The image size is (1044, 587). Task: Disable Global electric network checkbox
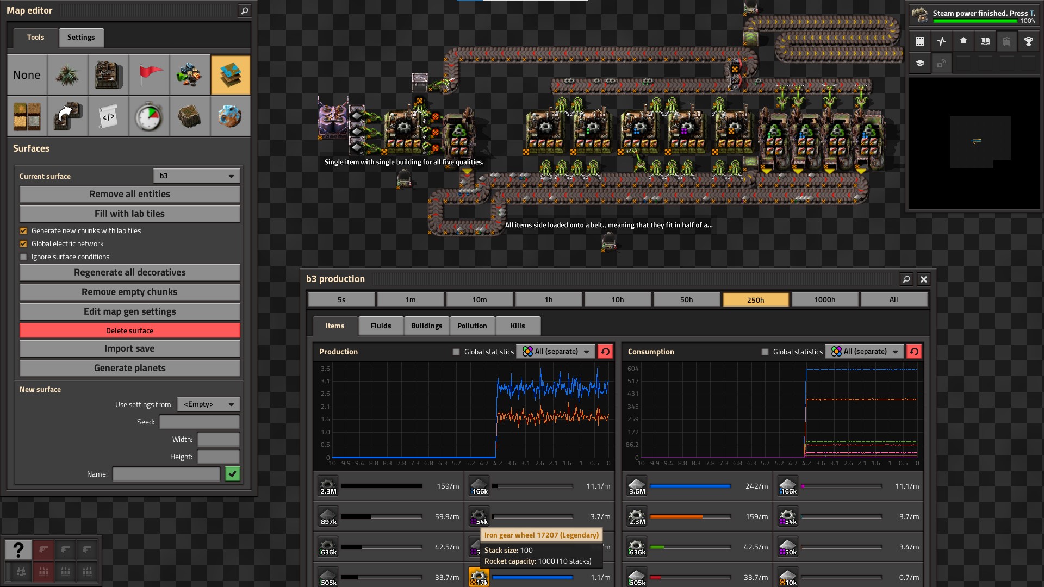pos(23,244)
